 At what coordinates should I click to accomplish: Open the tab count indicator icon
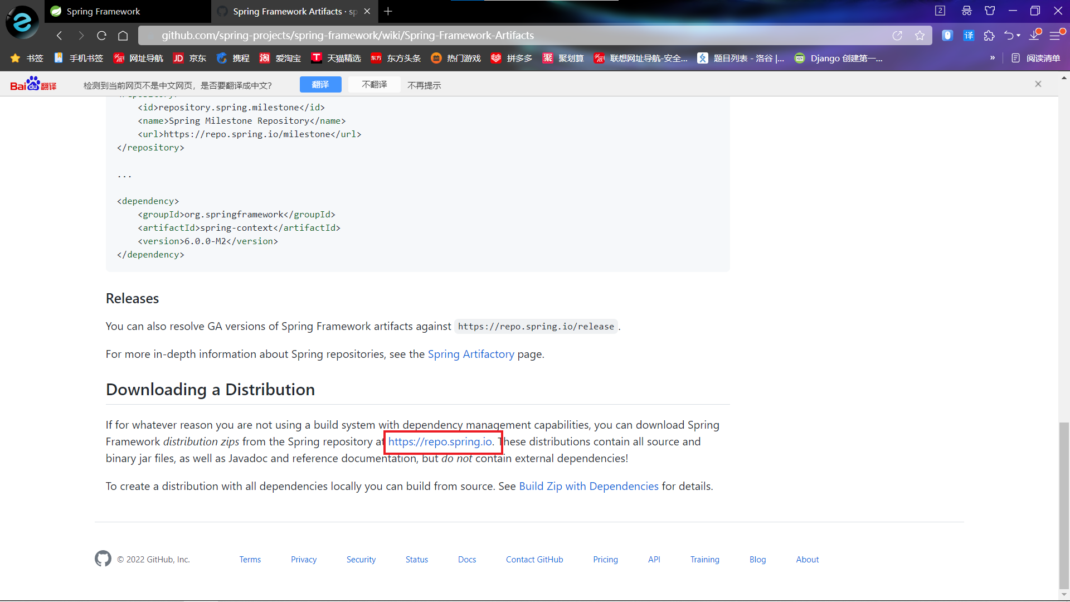[940, 11]
